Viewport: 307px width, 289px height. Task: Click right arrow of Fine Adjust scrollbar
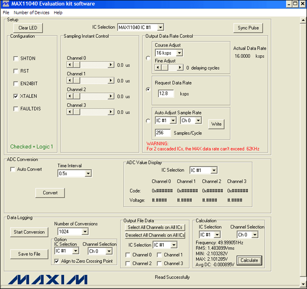click(x=180, y=68)
